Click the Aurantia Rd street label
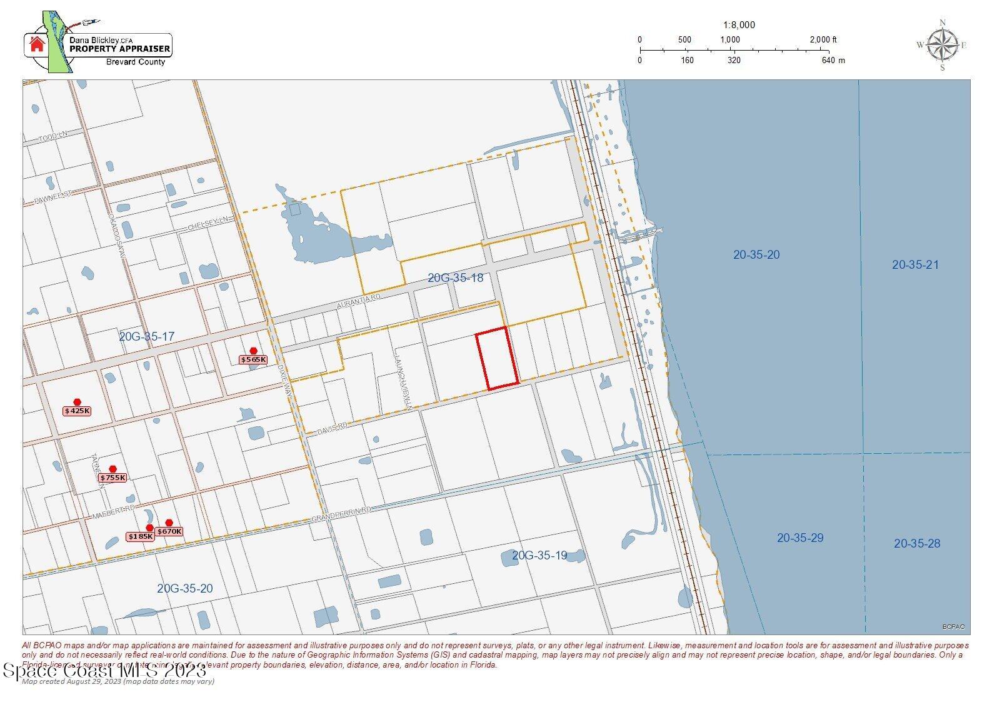 pos(358,301)
